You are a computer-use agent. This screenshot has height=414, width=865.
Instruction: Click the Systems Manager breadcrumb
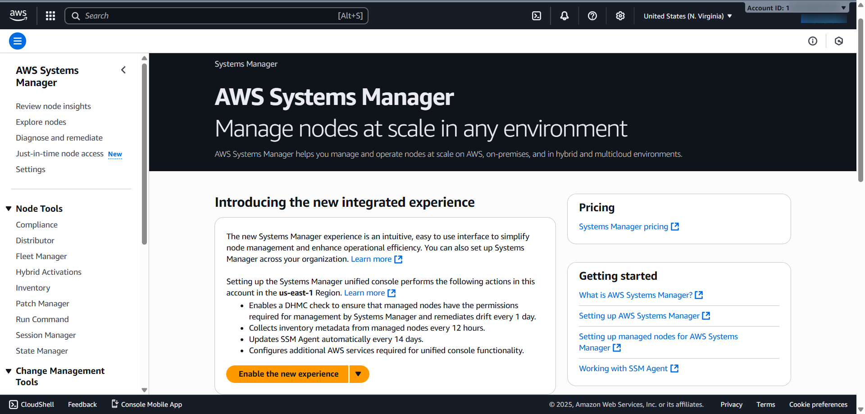click(x=246, y=64)
